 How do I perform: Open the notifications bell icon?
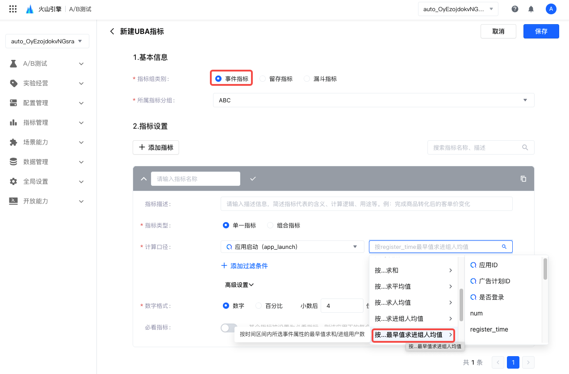coord(531,9)
